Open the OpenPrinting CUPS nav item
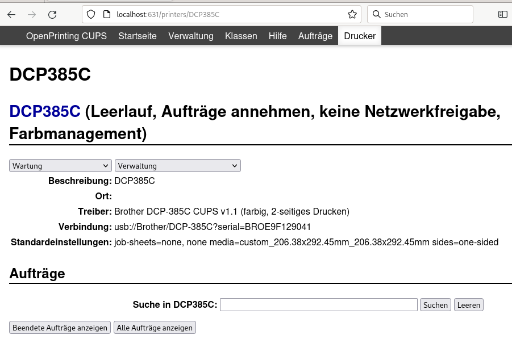512x339 pixels. (x=66, y=36)
